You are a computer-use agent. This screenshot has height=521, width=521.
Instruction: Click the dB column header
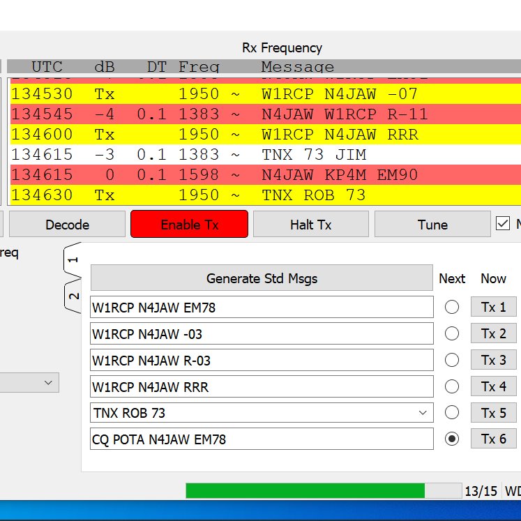pyautogui.click(x=105, y=67)
